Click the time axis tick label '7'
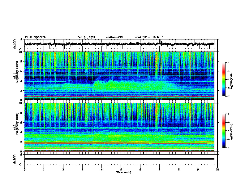The image size is (245, 190). click(160, 170)
